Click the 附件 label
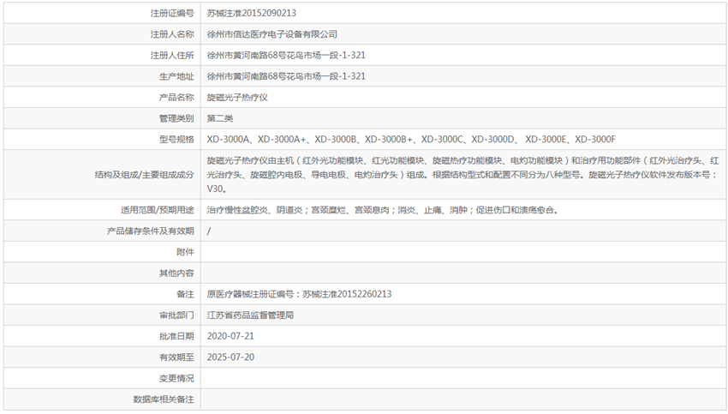Viewport: 728px width, 414px height. click(185, 252)
